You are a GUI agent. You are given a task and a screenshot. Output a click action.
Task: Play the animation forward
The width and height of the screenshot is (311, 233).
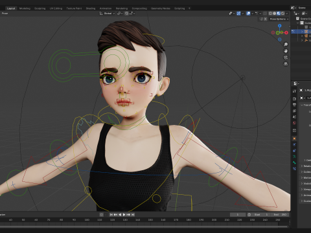click(x=124, y=215)
